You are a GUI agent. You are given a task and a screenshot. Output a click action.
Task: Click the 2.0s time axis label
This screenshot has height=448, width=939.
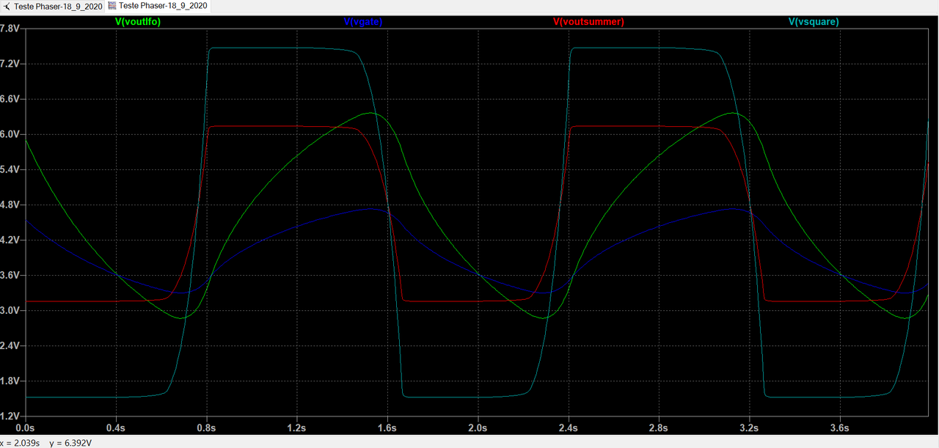pyautogui.click(x=478, y=427)
